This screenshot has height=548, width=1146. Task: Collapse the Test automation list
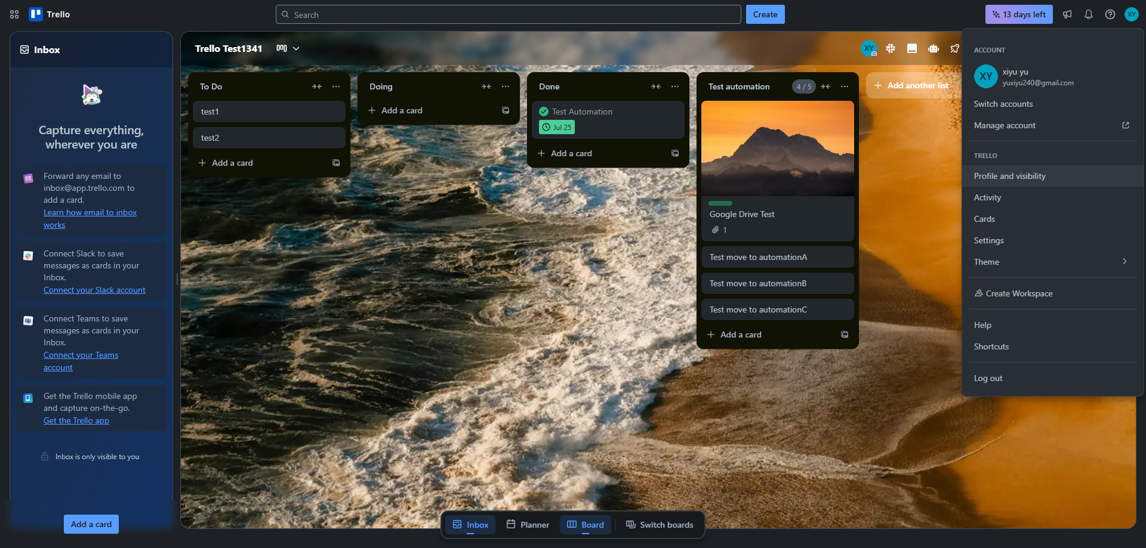pyautogui.click(x=825, y=86)
